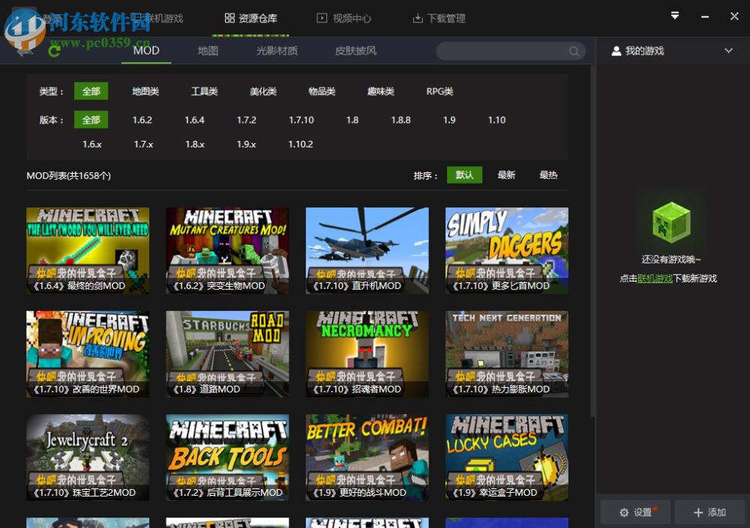Open 光影材质 sub-tab
The height and width of the screenshot is (528, 750).
click(277, 51)
